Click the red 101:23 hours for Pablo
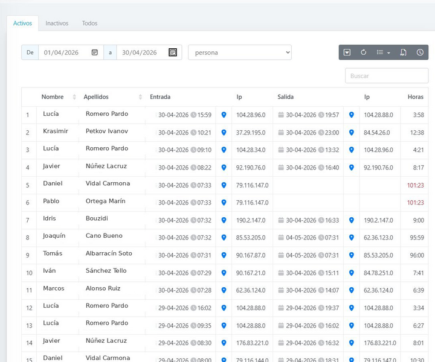 pyautogui.click(x=415, y=203)
